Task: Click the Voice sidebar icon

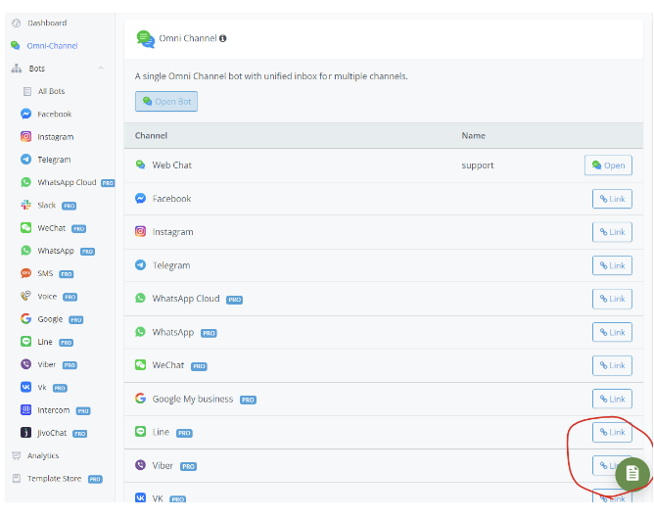Action: [x=25, y=296]
